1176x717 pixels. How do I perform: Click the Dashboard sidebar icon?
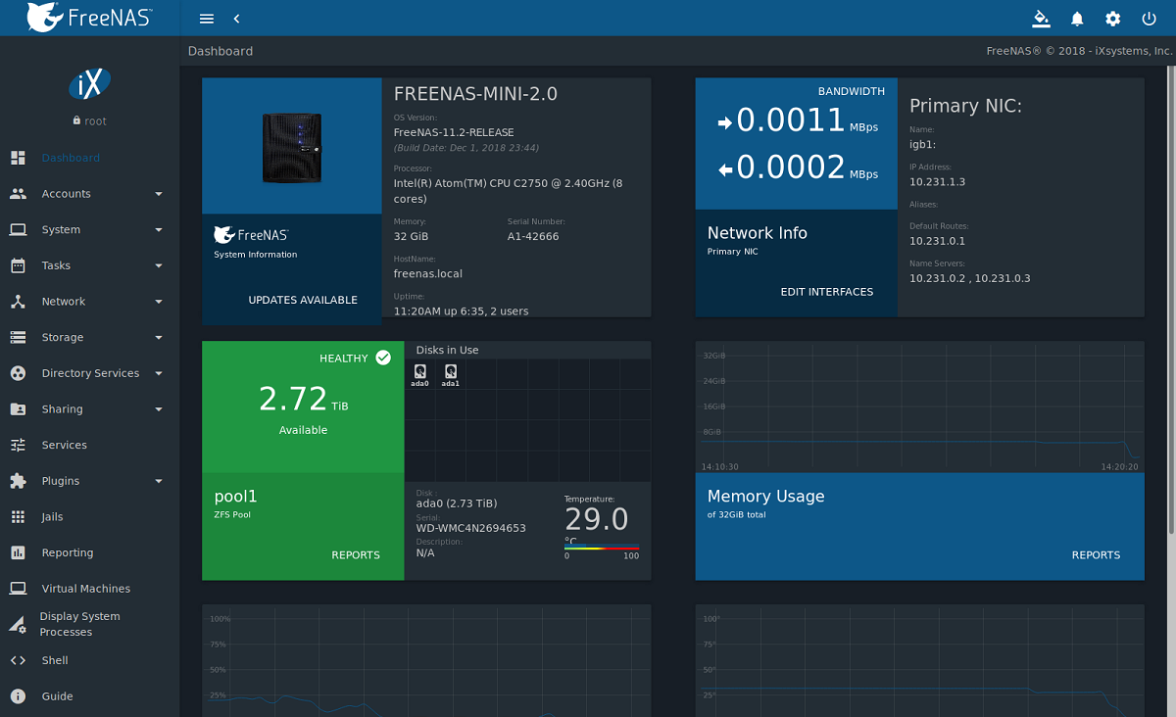pyautogui.click(x=18, y=158)
